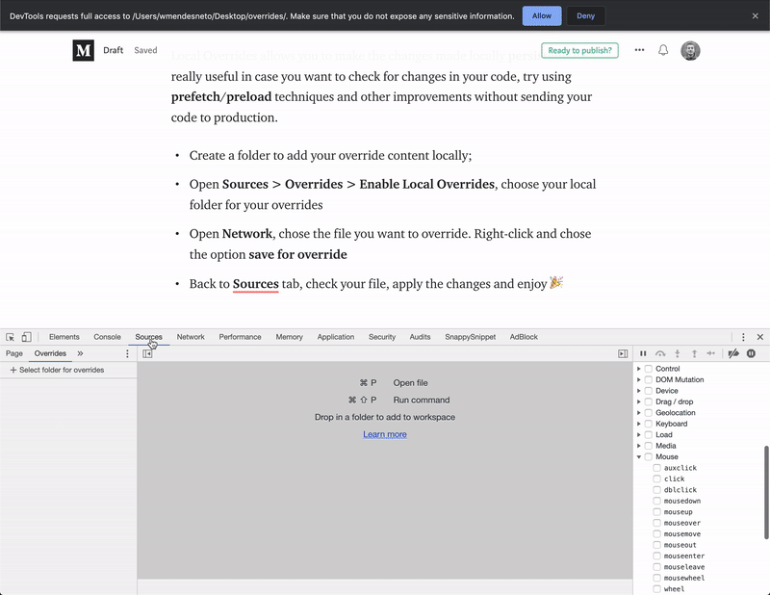This screenshot has height=595, width=770.
Task: Click the Step debugger arrow icon
Action: click(x=710, y=353)
